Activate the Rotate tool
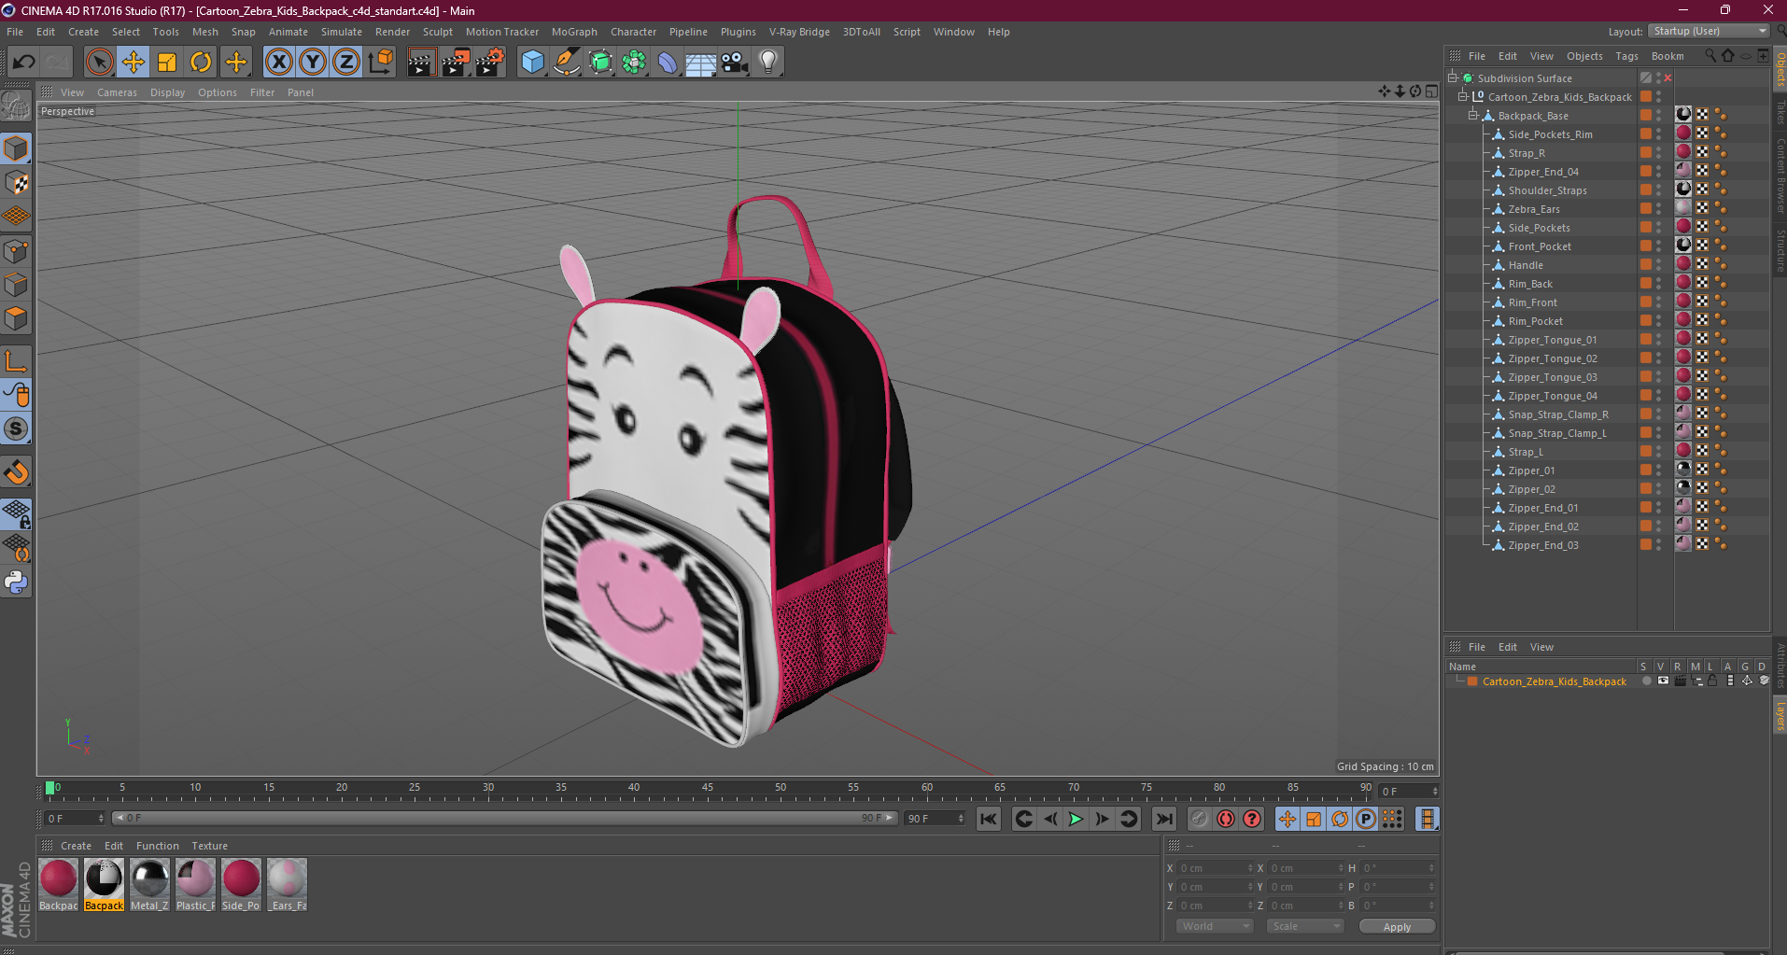1787x955 pixels. (201, 63)
